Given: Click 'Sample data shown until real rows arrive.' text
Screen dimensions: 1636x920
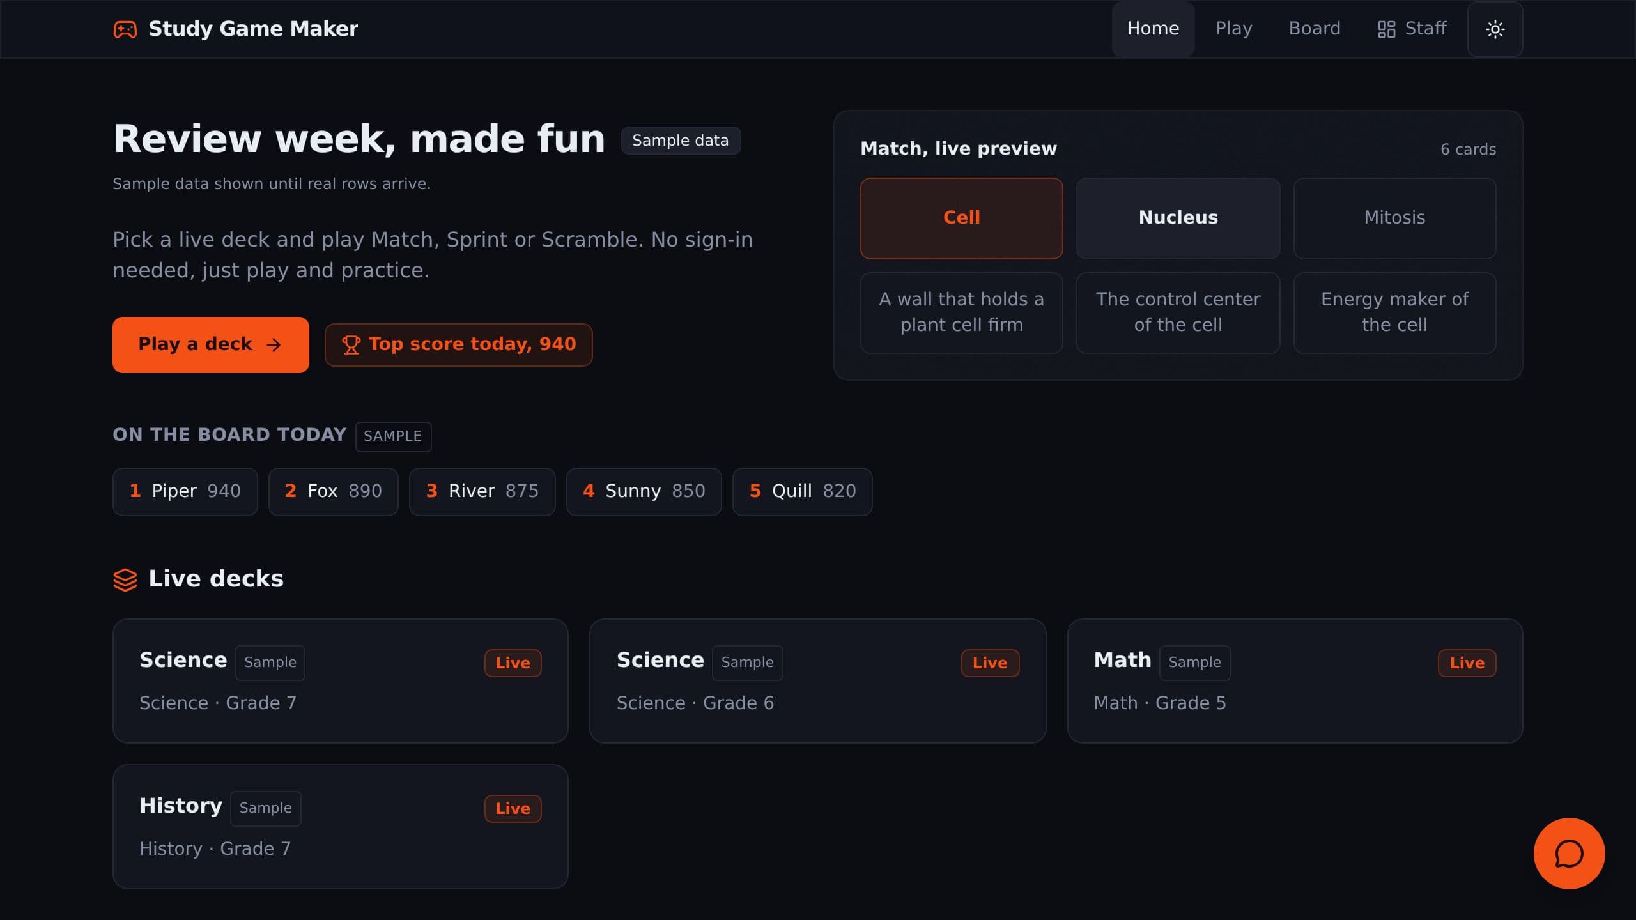Looking at the screenshot, I should 272,184.
